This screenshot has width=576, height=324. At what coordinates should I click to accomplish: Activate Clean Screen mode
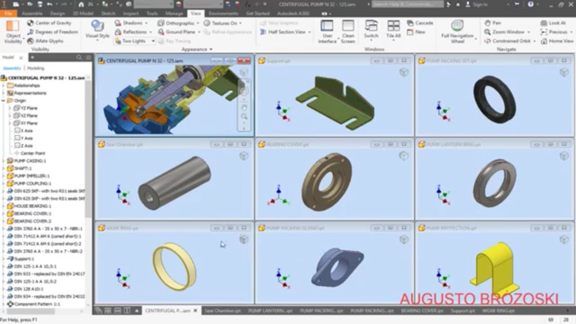(x=348, y=32)
